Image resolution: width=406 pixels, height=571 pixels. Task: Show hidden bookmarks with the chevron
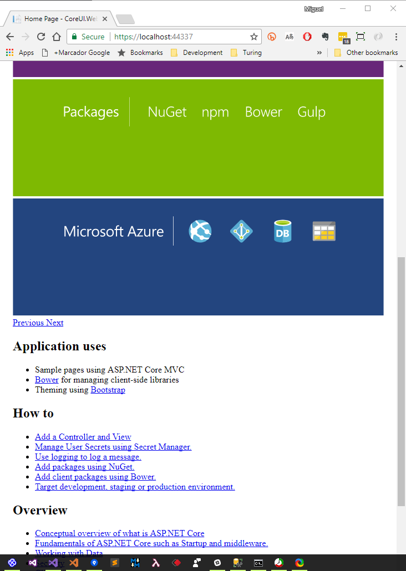click(x=319, y=53)
